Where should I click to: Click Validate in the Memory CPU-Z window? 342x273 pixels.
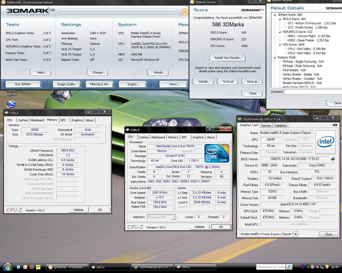click(78, 210)
